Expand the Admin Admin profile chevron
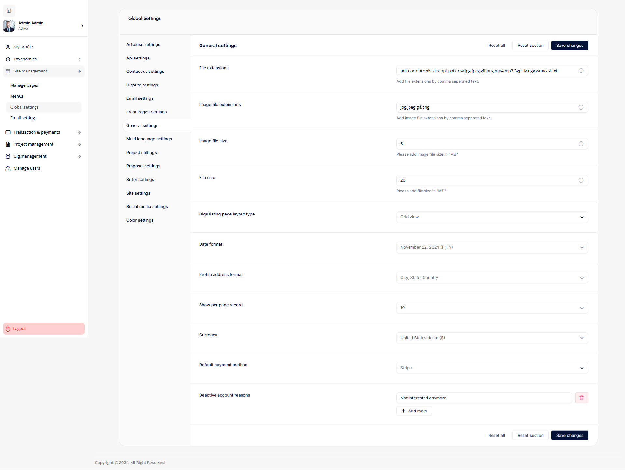This screenshot has height=470, width=625. 82,26
